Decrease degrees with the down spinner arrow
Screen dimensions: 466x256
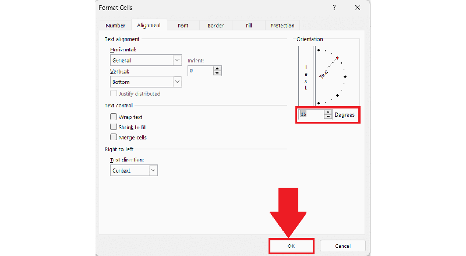(328, 117)
